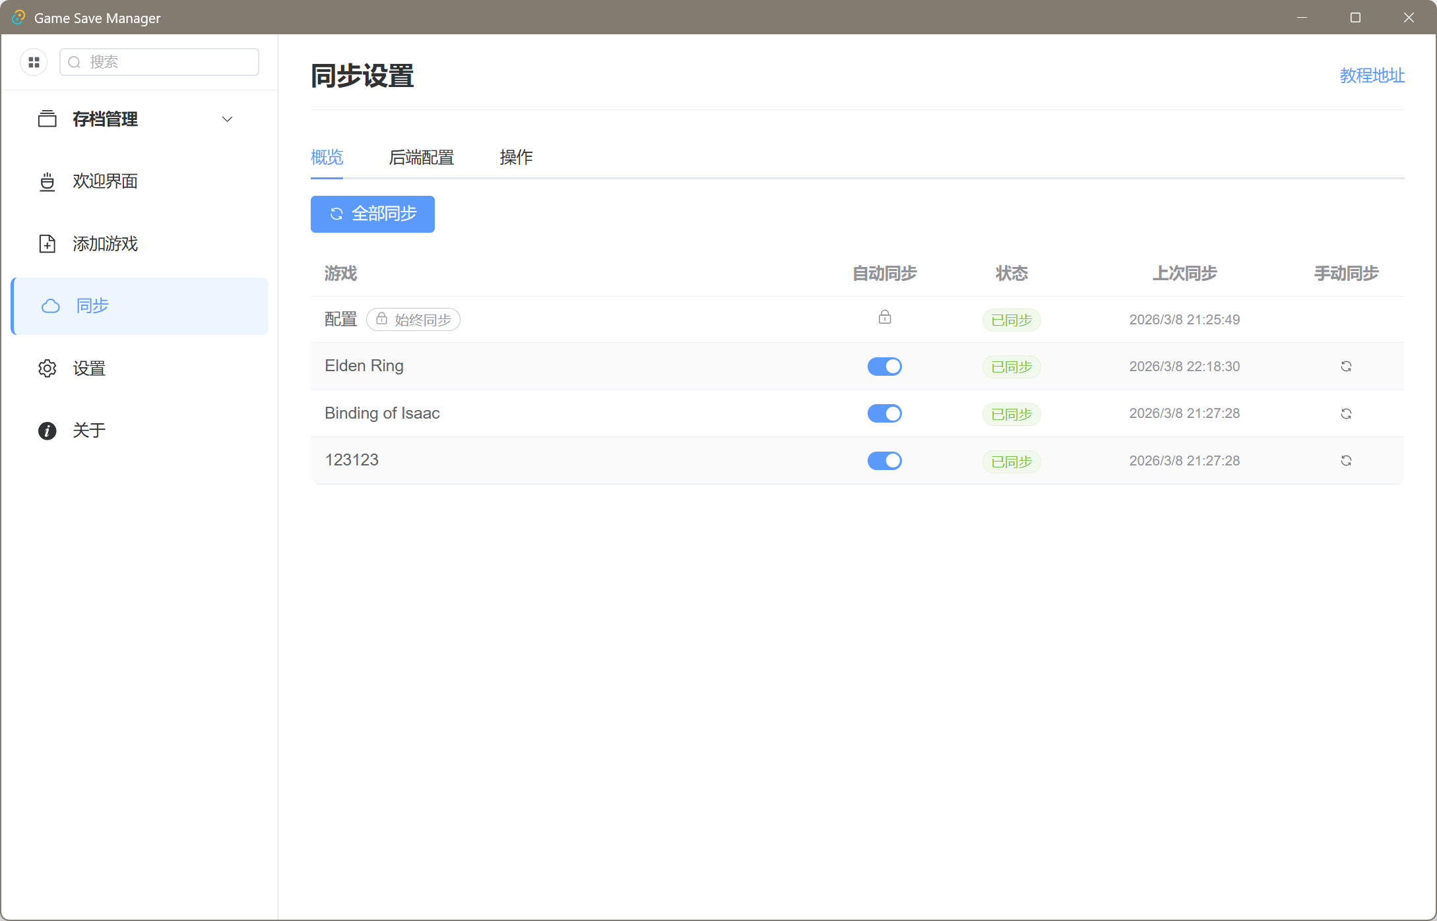Click the 欢迎界面 robot icon

[47, 181]
